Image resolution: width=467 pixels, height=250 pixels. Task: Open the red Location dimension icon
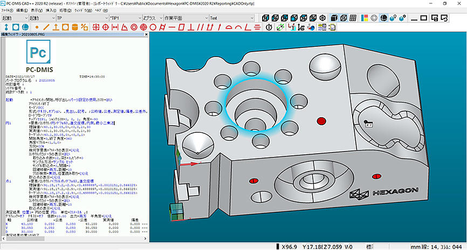tap(96, 27)
